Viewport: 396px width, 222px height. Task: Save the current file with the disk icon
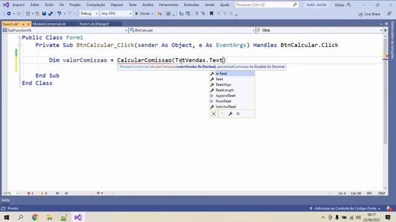tap(44, 14)
